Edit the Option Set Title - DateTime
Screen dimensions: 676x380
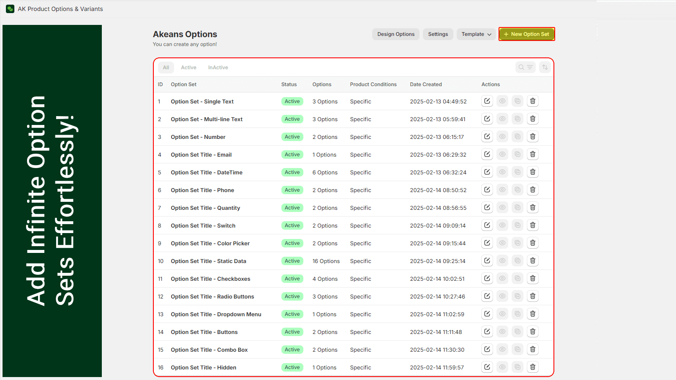click(x=487, y=172)
